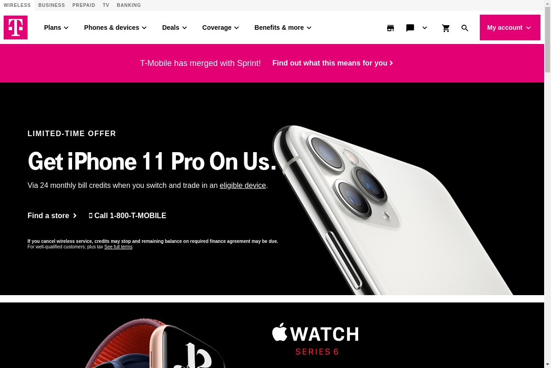This screenshot has height=368, width=551.
Task: Open the Deals menu
Action: 174,27
